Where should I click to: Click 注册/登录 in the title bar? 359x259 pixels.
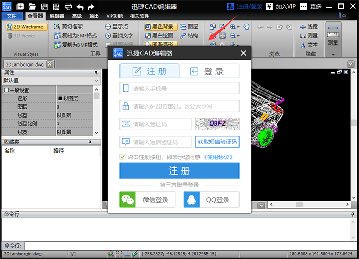point(244,7)
